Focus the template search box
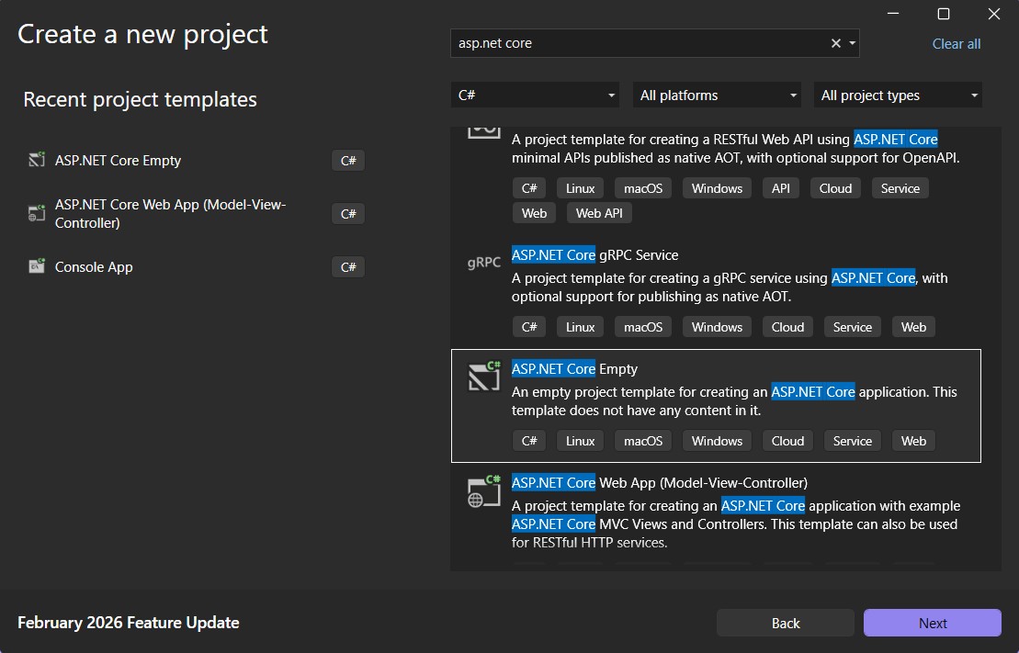1019x653 pixels. 639,43
